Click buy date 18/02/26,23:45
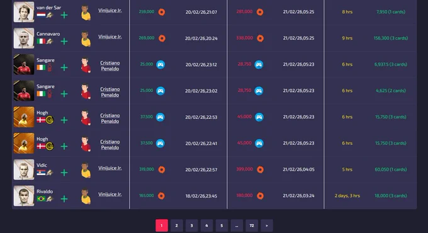 pyautogui.click(x=201, y=196)
